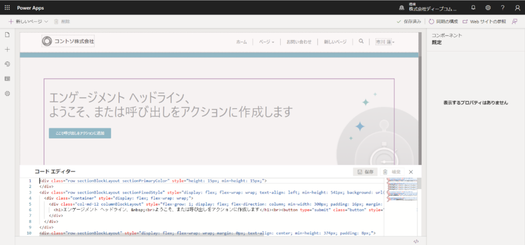This screenshot has width=525, height=245.
Task: Open the help question mark icon
Action: (x=502, y=7)
